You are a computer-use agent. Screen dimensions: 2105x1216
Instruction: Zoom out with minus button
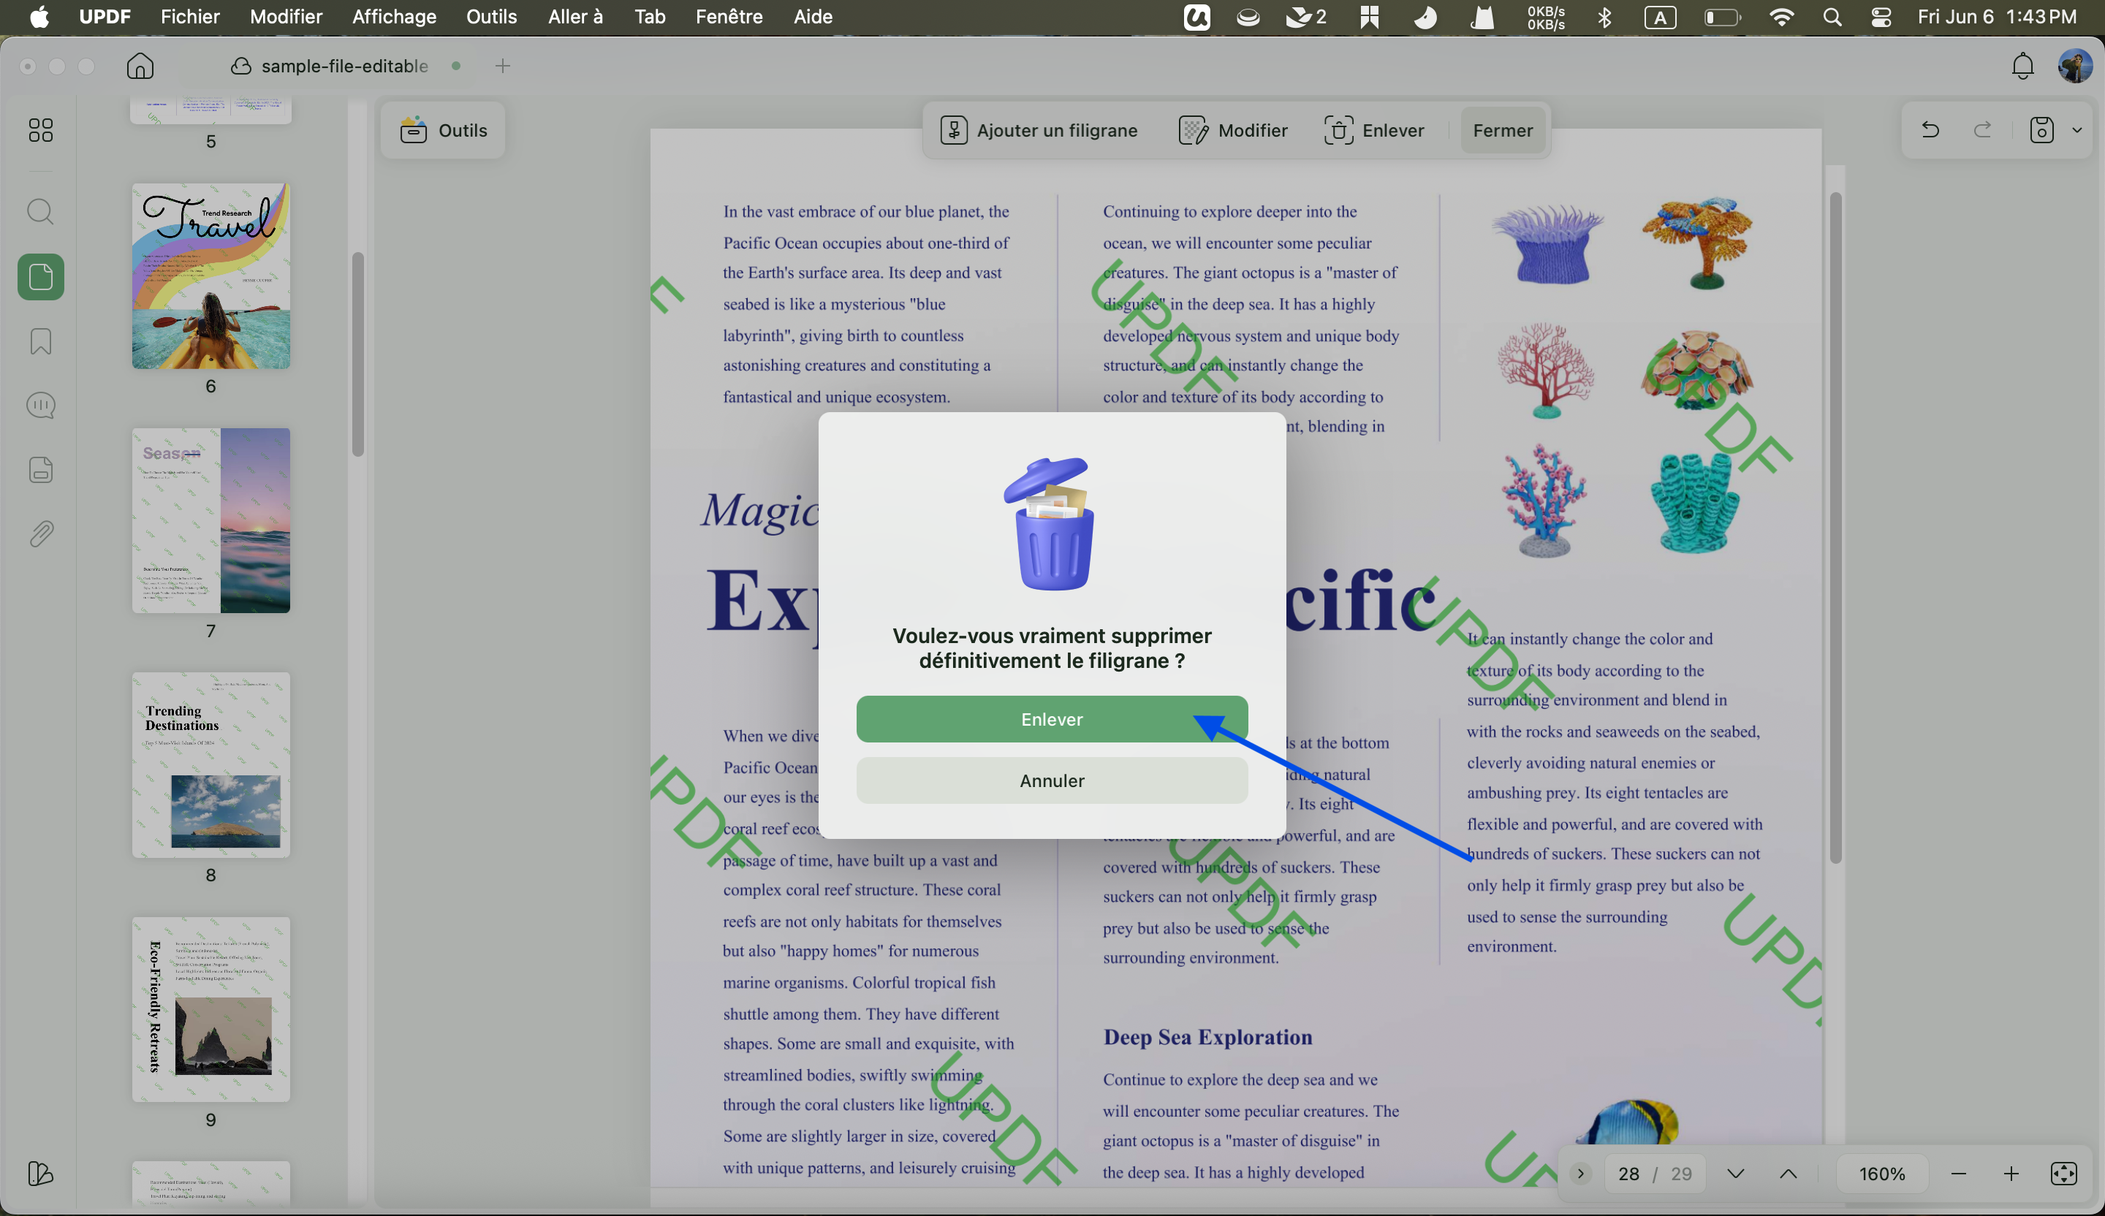coord(1959,1174)
